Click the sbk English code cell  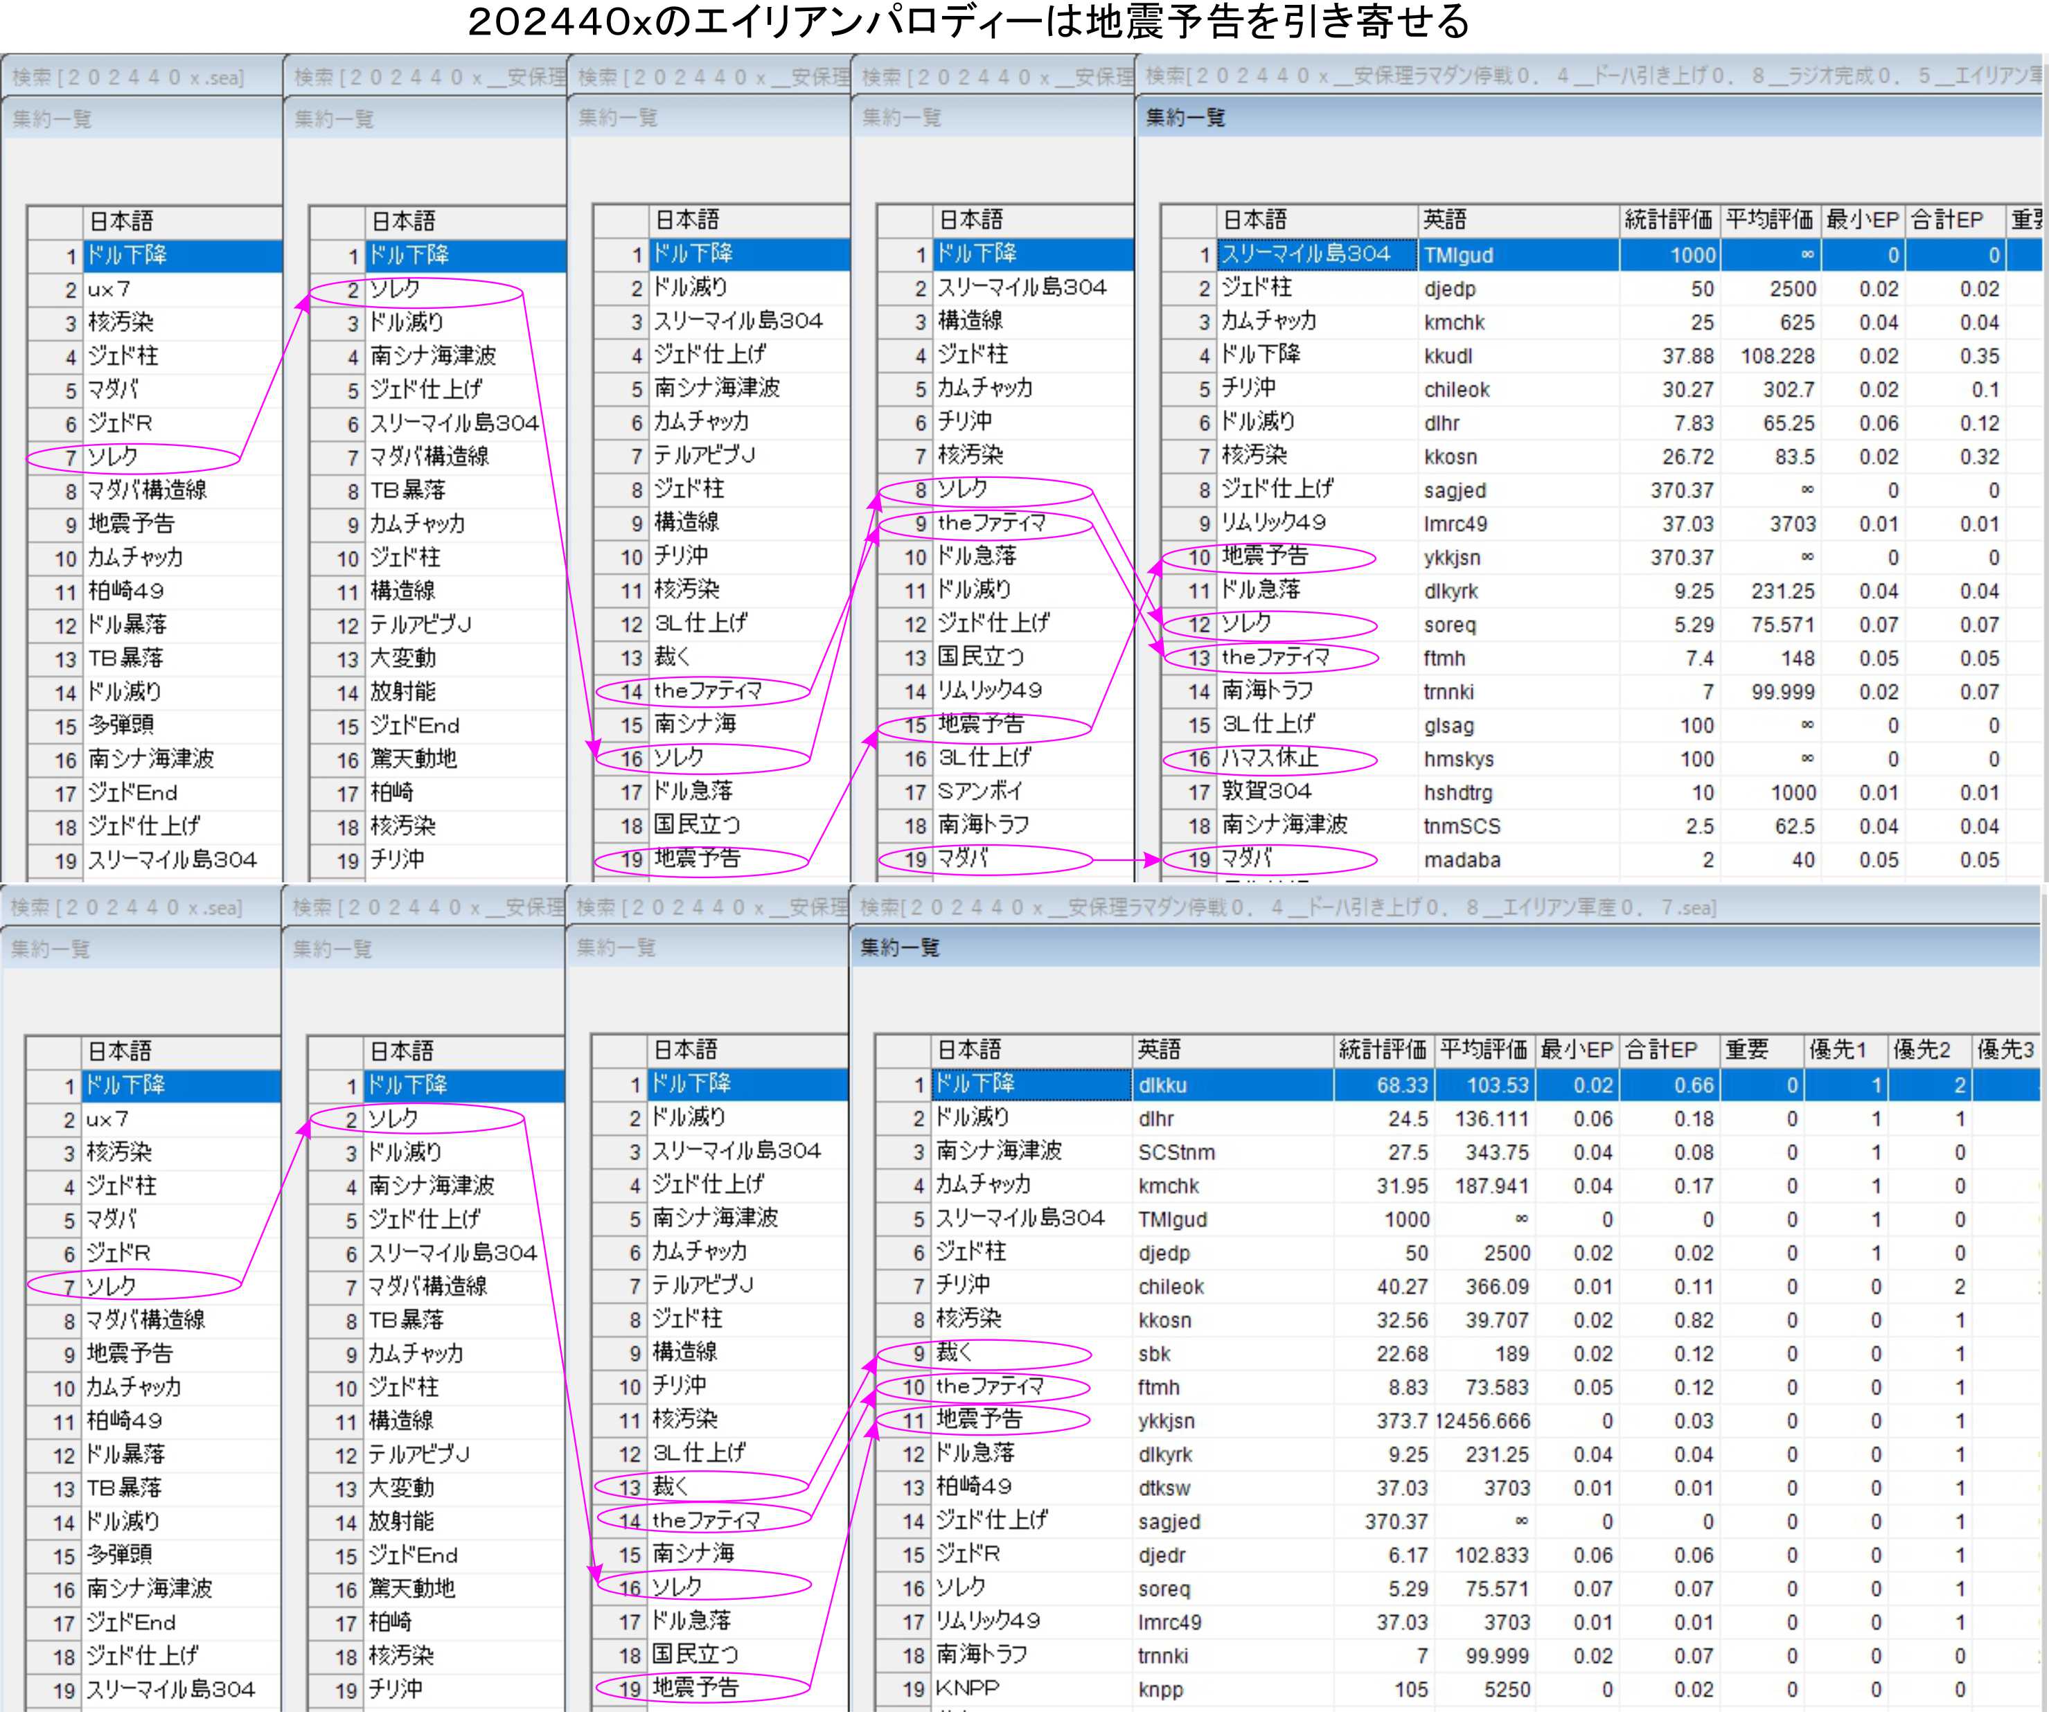[x=1233, y=1354]
